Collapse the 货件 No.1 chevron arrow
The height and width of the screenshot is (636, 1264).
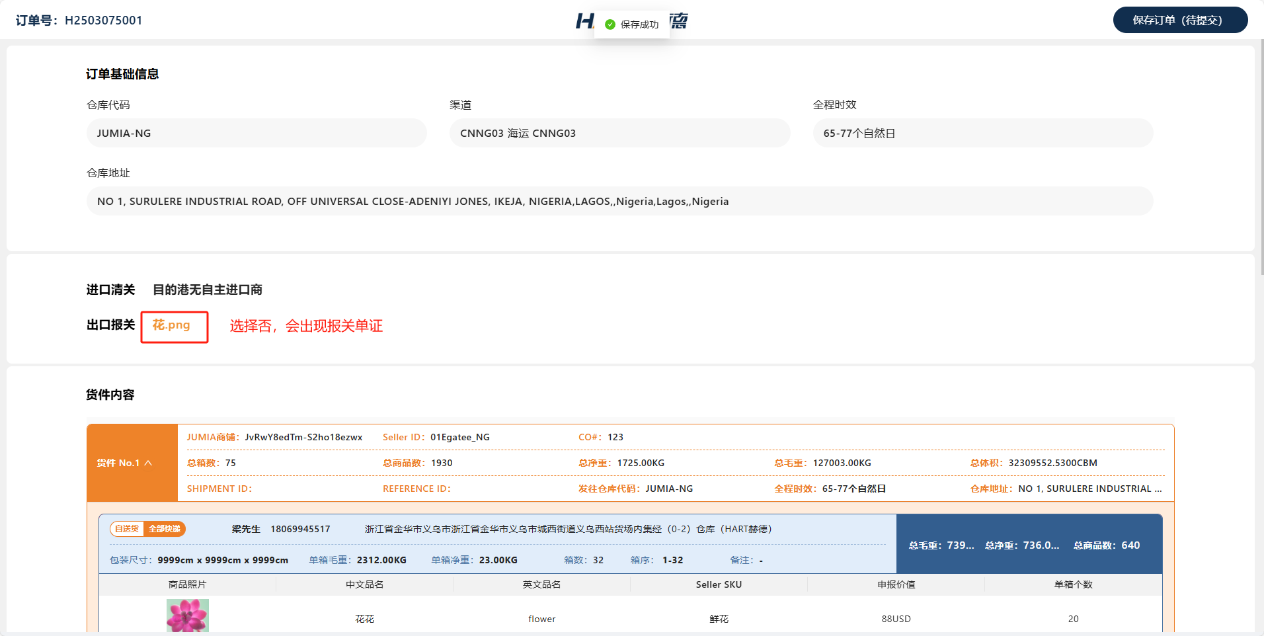point(149,463)
